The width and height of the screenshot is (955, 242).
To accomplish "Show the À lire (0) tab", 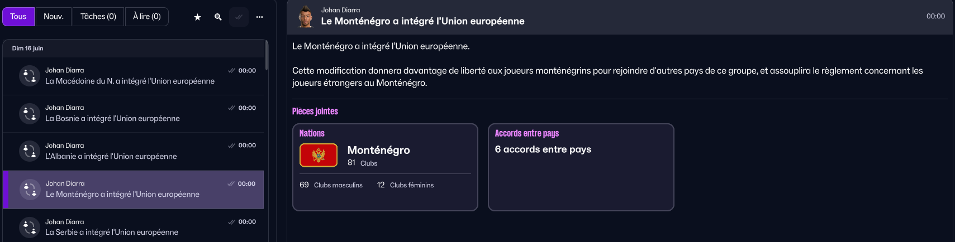I will (x=146, y=17).
